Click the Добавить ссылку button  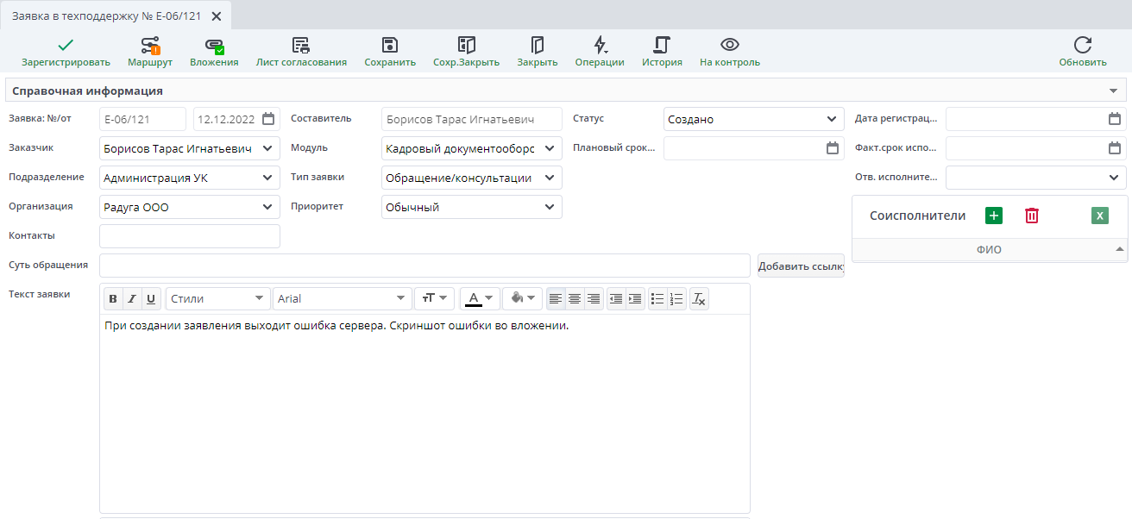(801, 266)
